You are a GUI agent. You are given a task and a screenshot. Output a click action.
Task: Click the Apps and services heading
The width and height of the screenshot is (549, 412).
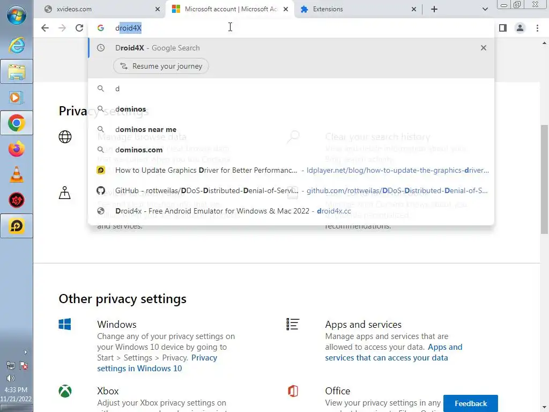tap(363, 325)
